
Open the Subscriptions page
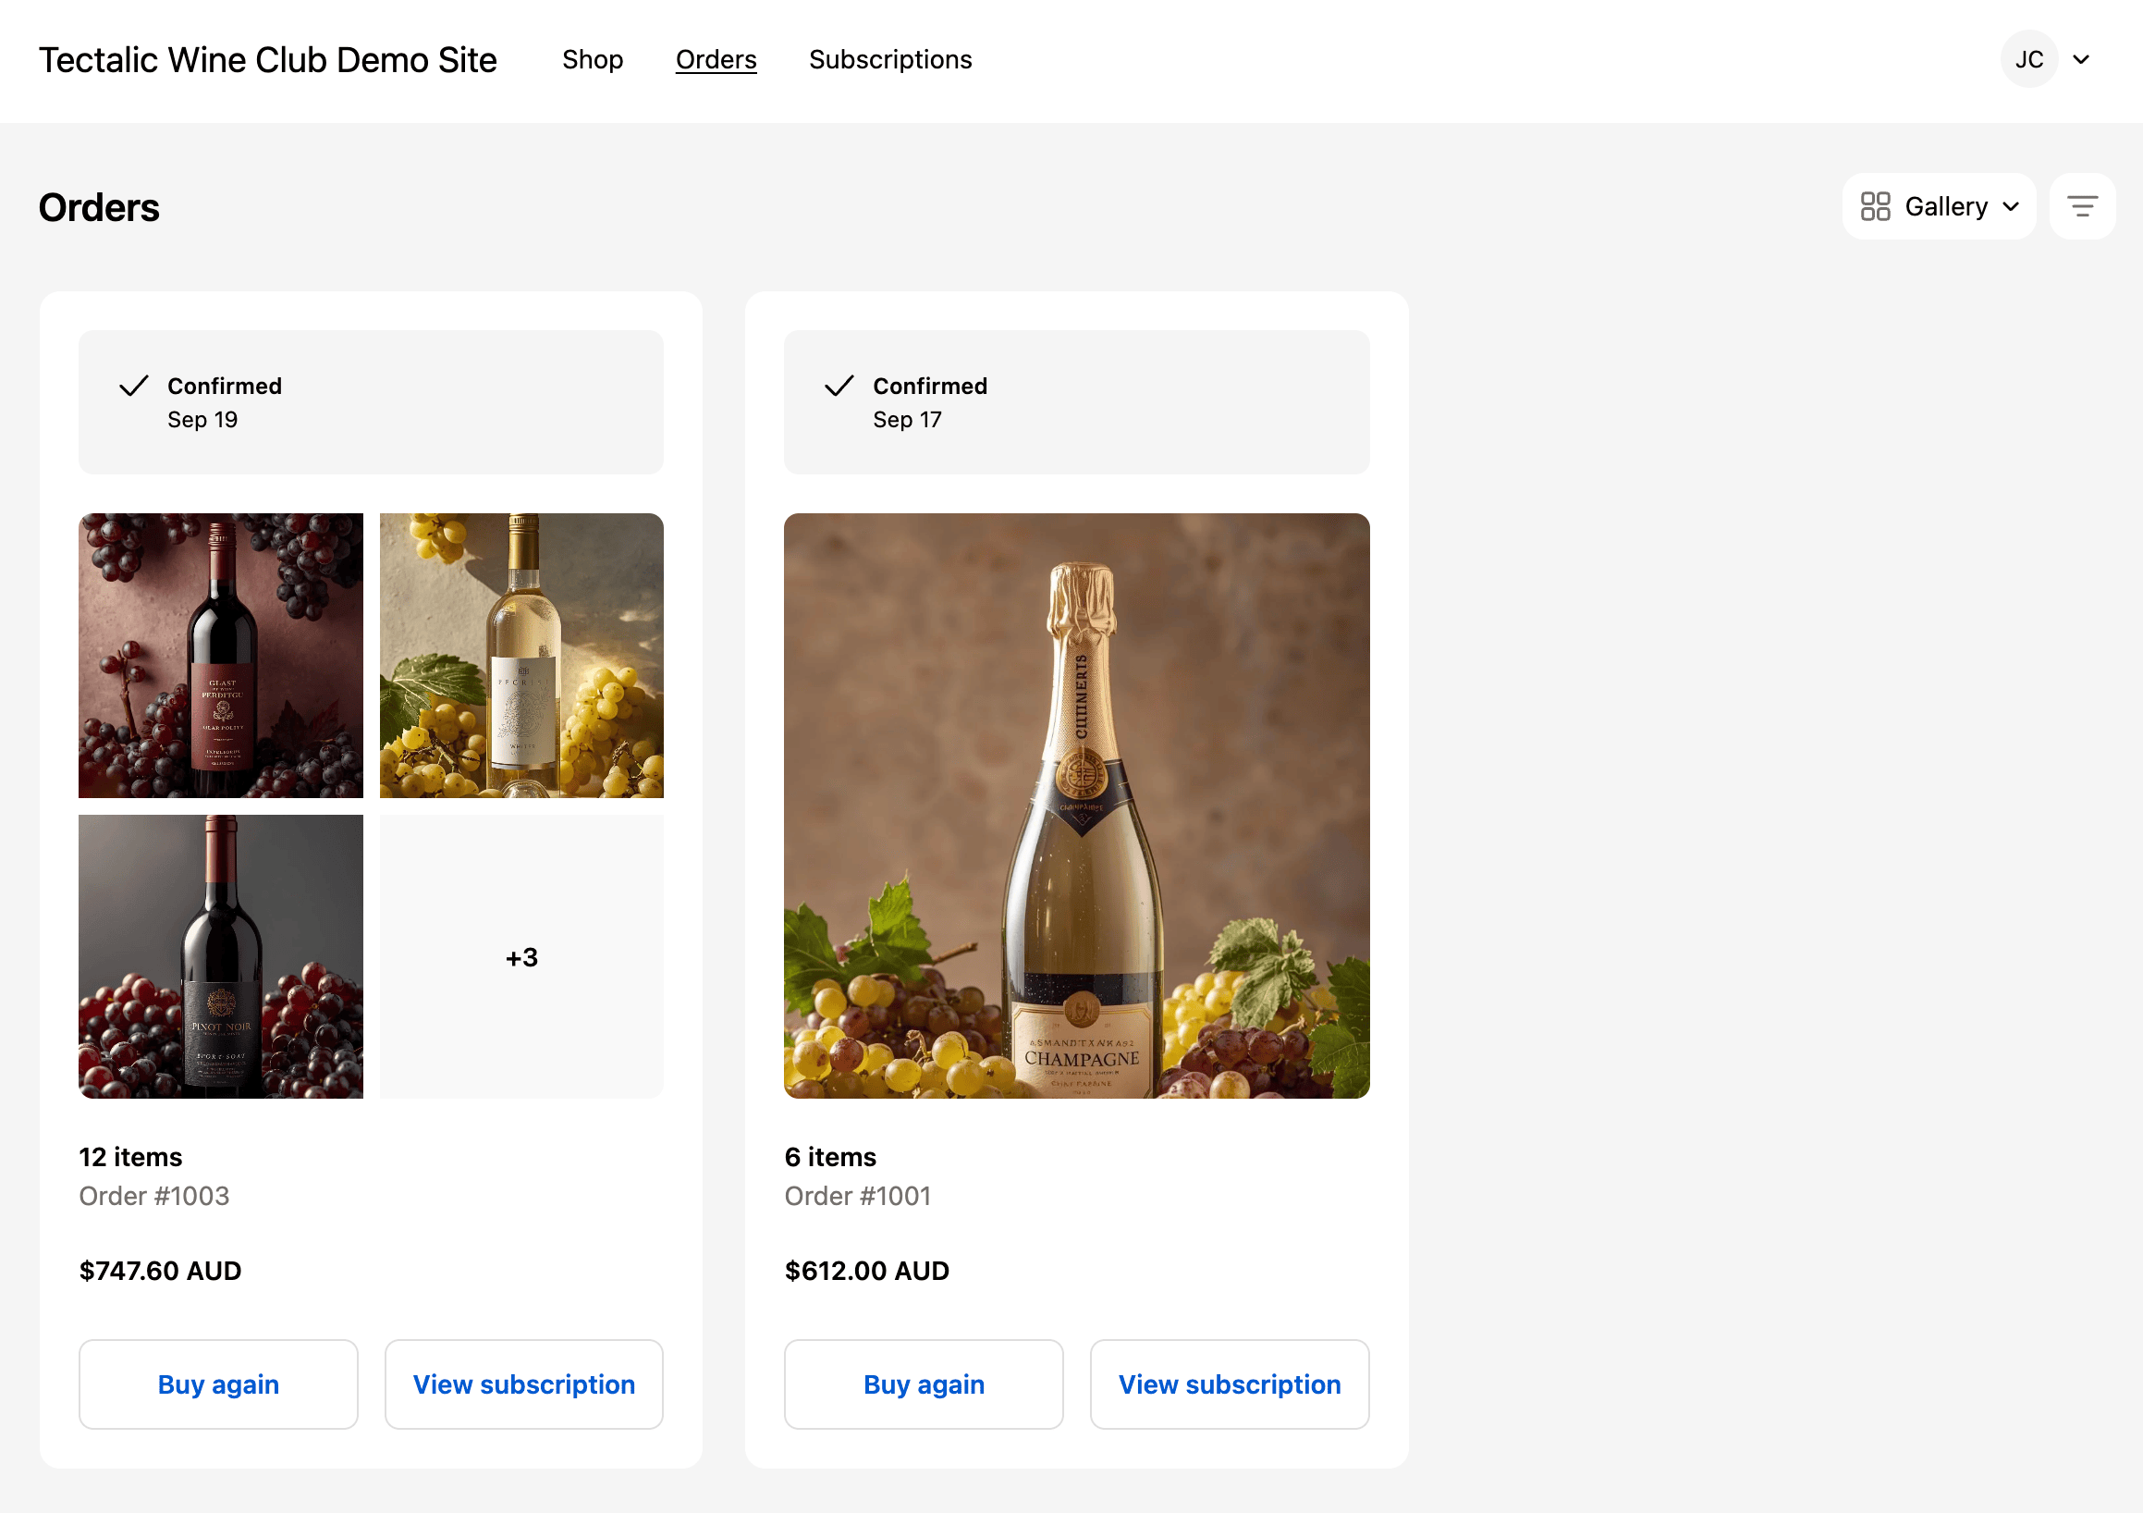[x=890, y=59]
